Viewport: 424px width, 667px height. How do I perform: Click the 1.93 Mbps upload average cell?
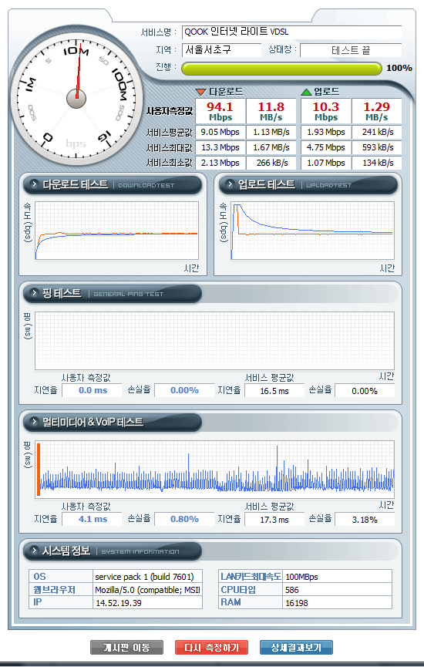pos(326,132)
